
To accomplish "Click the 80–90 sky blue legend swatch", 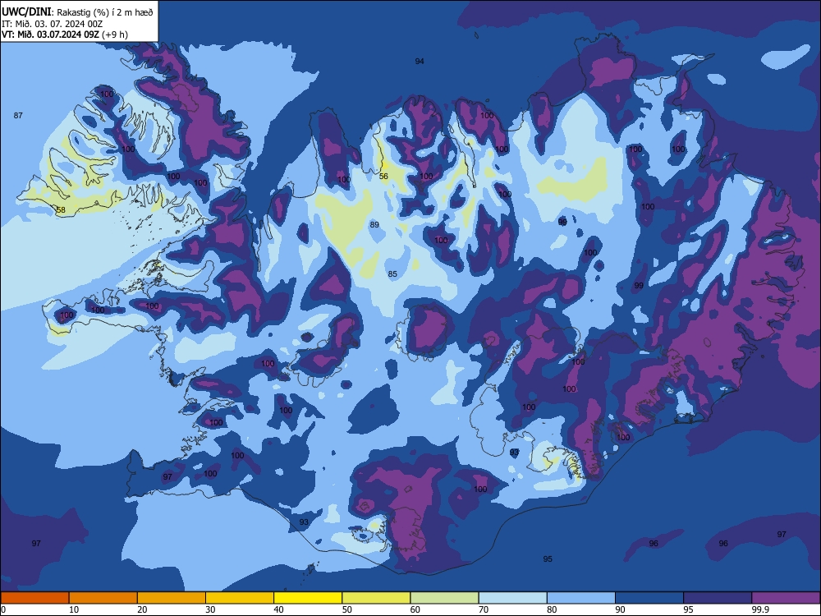I will point(581,598).
